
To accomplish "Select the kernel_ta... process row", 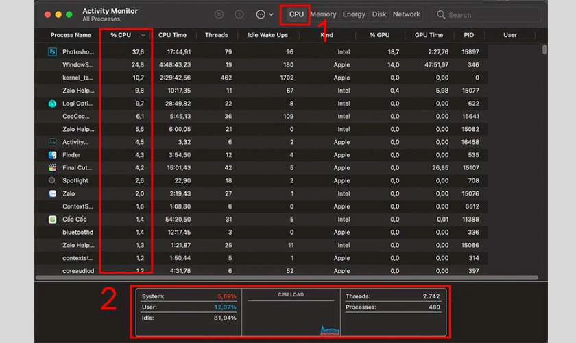I will 261,78.
